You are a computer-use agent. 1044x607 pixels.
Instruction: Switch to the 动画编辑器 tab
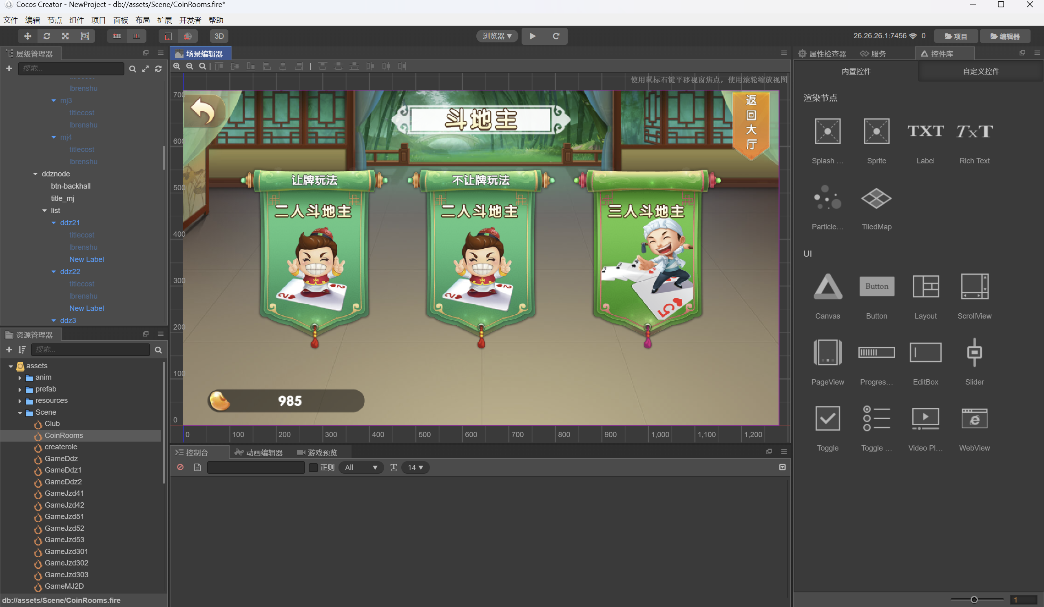(259, 452)
